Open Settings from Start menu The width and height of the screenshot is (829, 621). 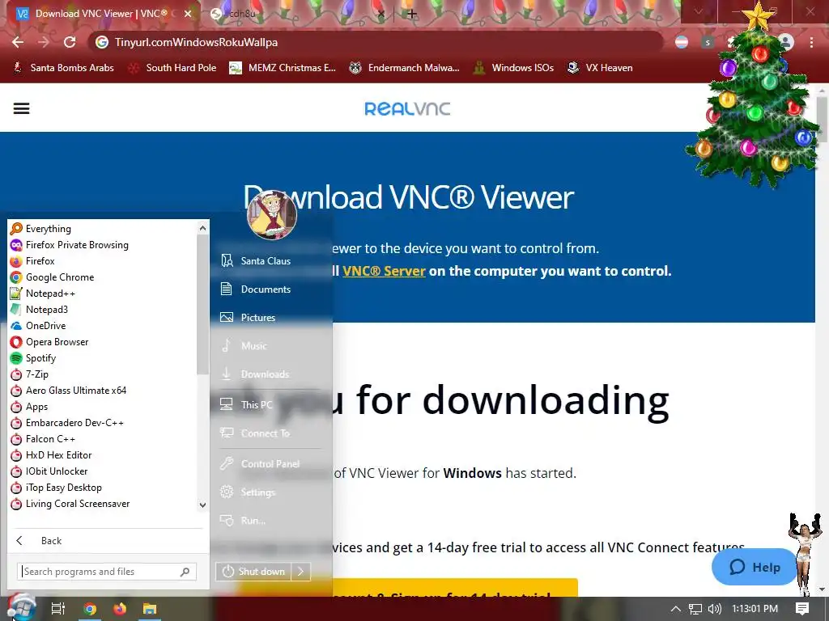pyautogui.click(x=248, y=492)
